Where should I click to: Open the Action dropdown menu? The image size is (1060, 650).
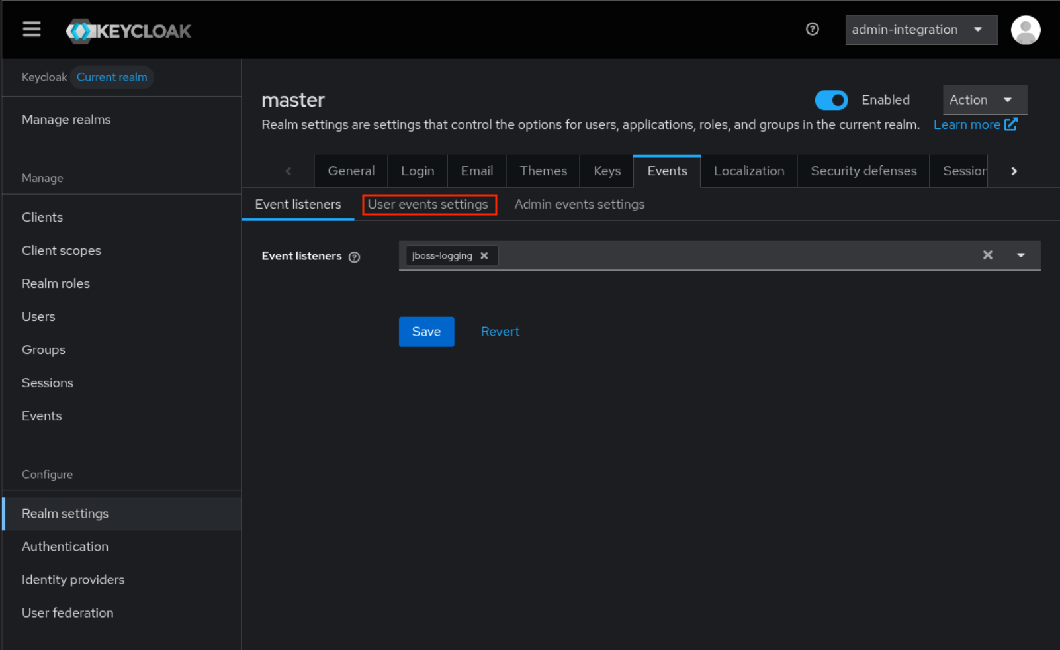point(984,100)
